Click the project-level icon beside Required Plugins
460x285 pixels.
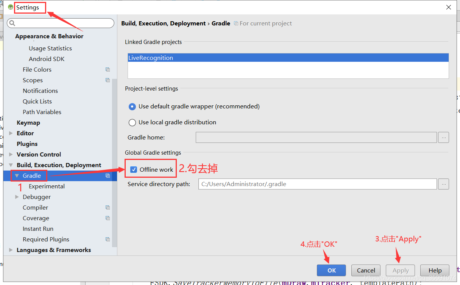(x=108, y=239)
